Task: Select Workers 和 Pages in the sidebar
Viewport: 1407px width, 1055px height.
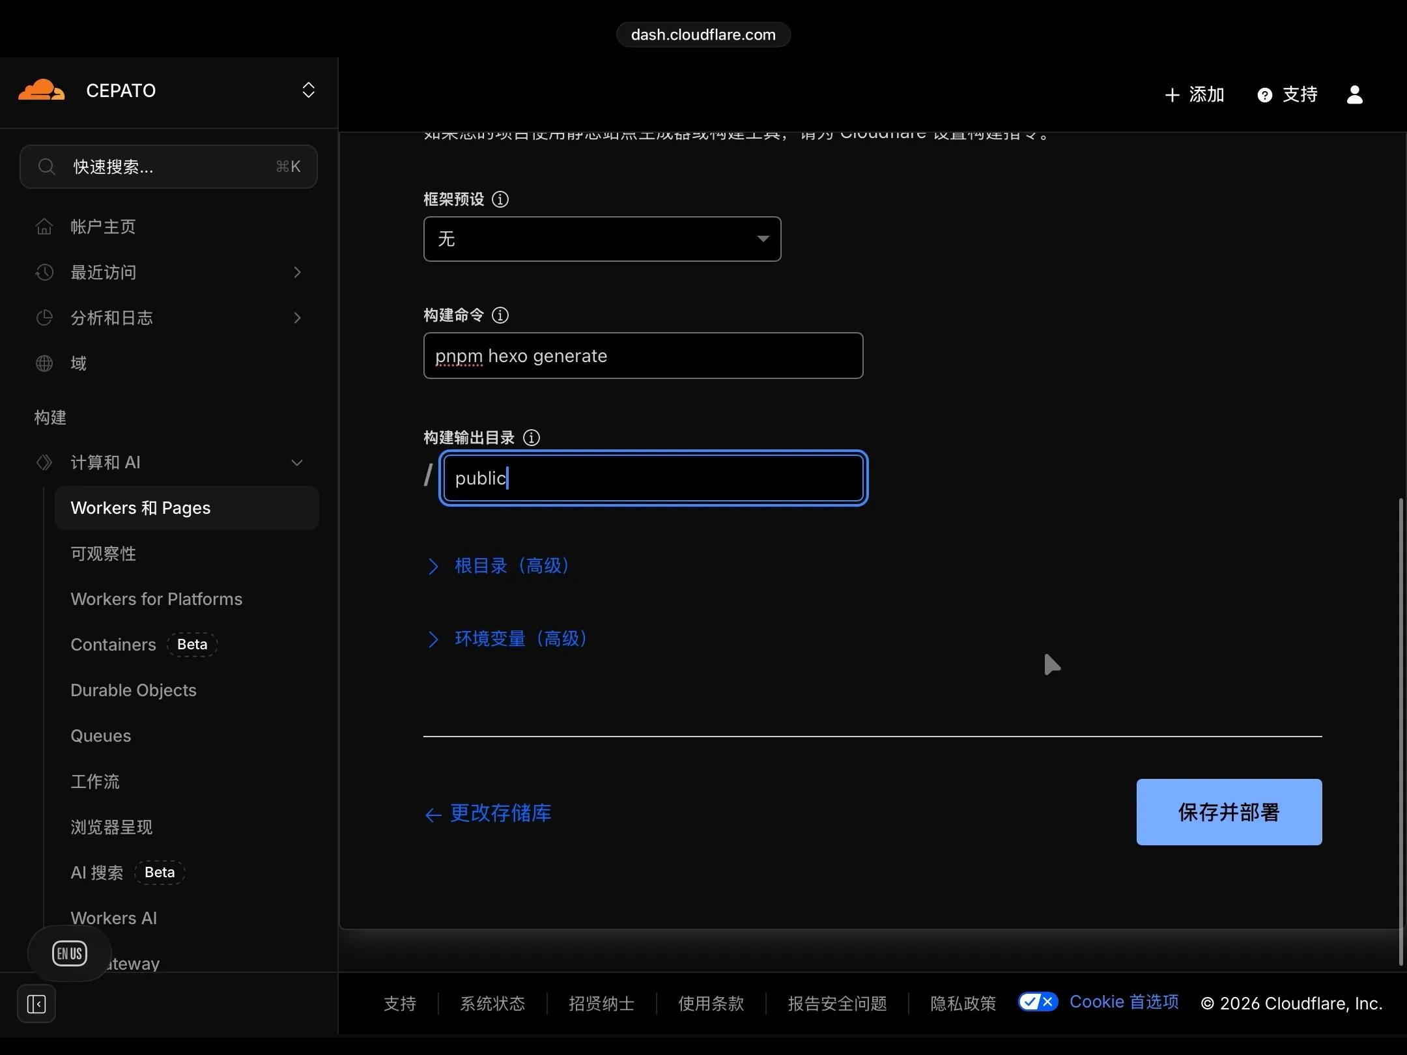Action: point(141,507)
